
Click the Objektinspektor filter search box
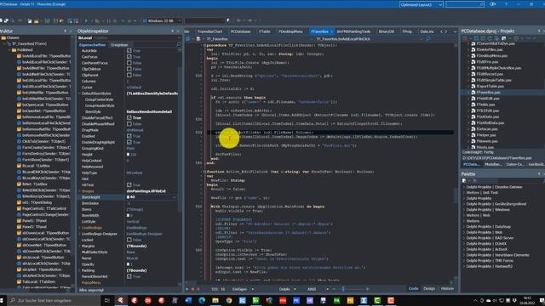[x=153, y=45]
